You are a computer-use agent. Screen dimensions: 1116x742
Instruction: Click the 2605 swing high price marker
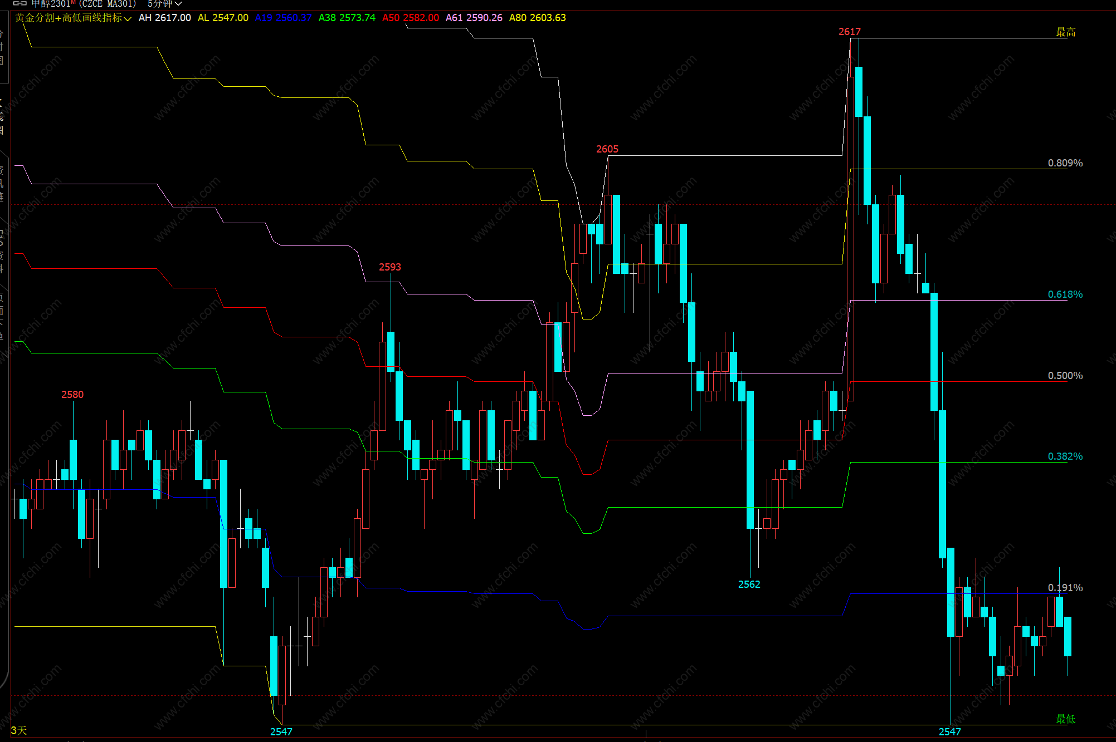coord(607,149)
